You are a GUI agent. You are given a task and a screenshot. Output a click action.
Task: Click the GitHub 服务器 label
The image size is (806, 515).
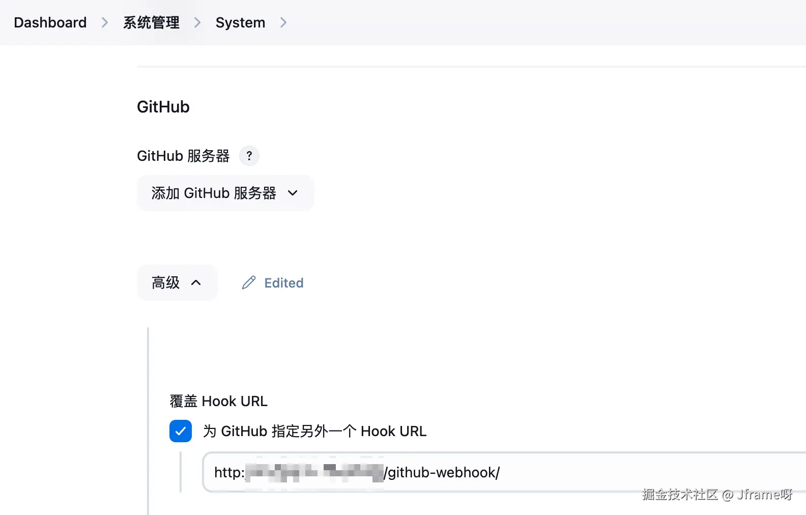[x=183, y=156]
